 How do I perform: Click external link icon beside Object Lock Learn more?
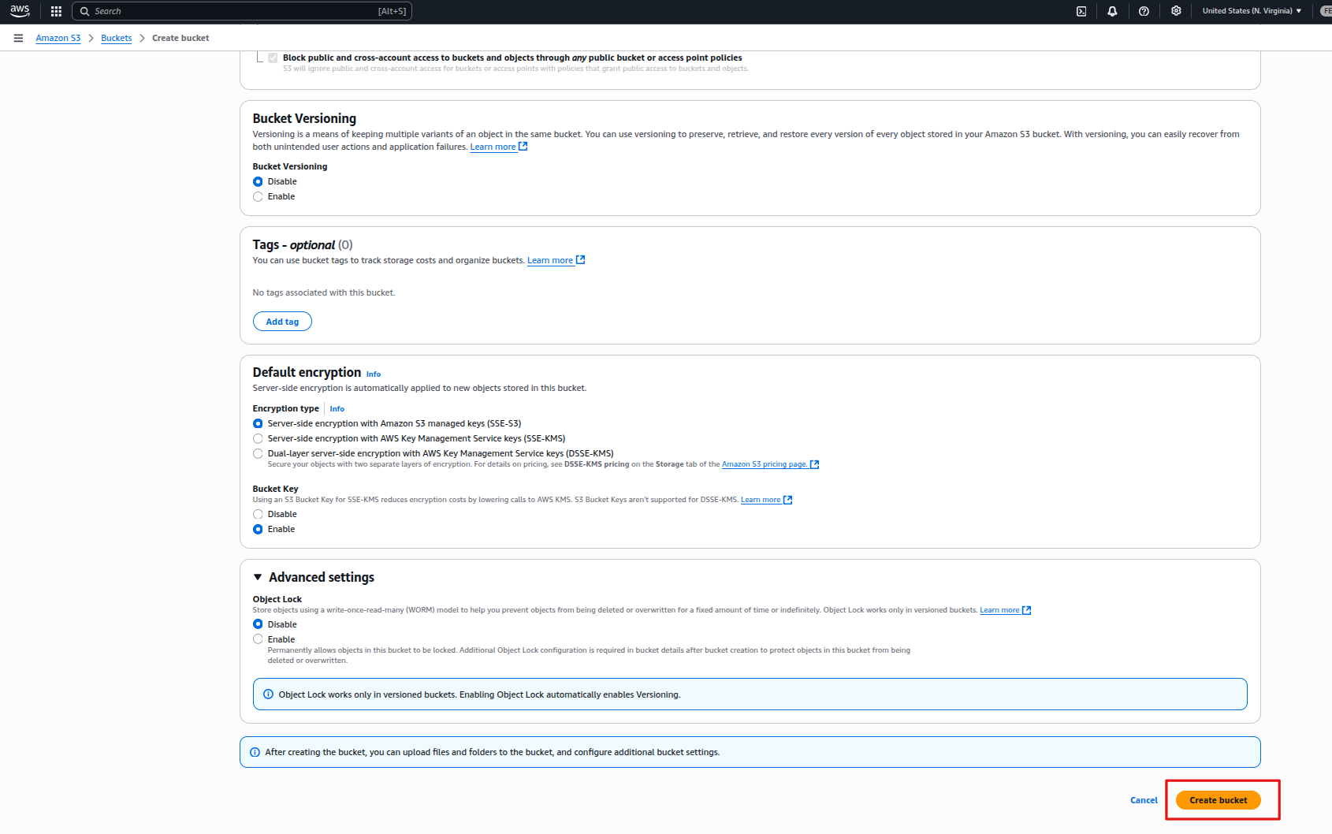click(1026, 610)
